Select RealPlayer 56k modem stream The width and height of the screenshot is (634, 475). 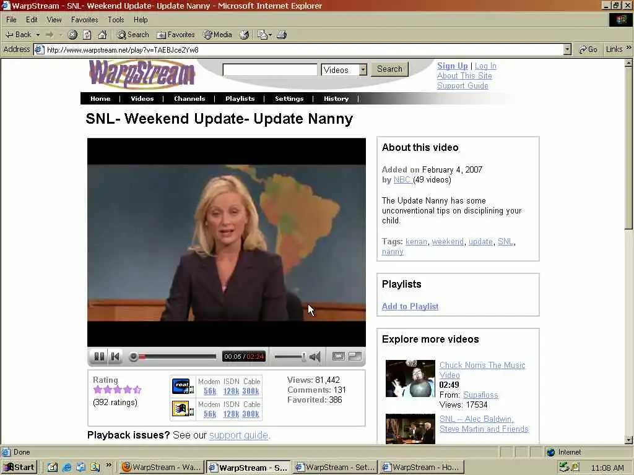(x=210, y=391)
